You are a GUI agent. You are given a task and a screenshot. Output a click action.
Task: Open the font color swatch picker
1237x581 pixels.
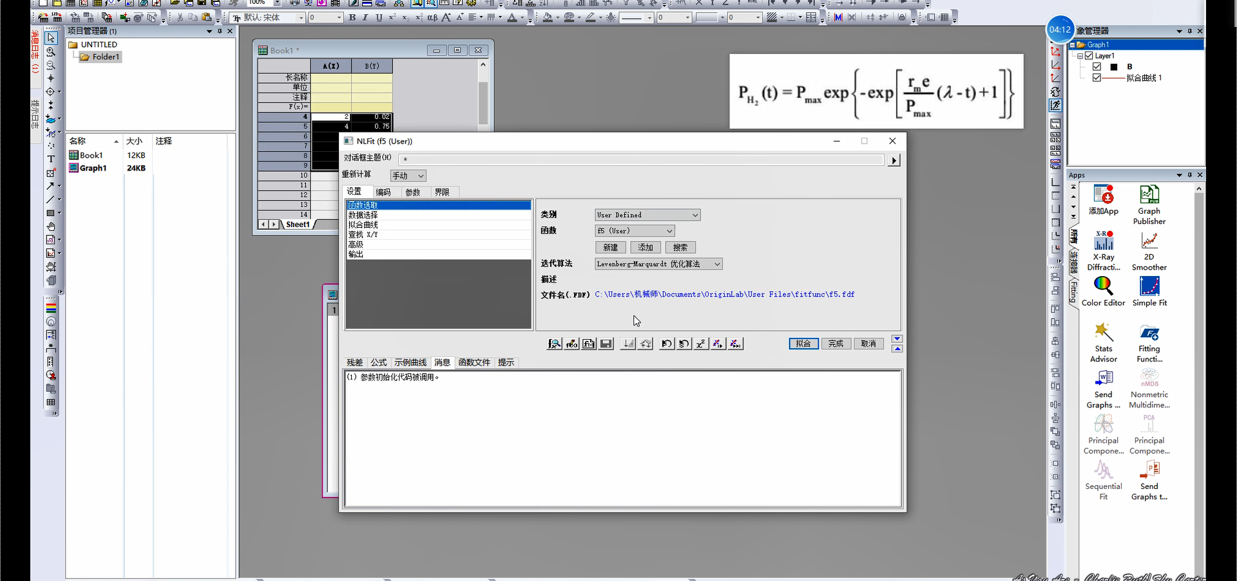[x=521, y=17]
